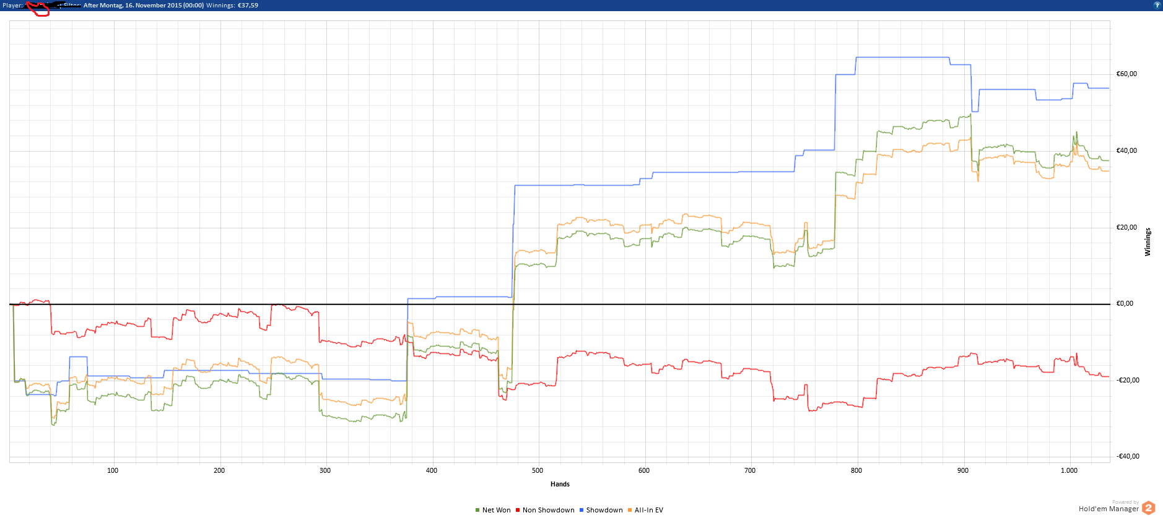
Task: Click the 'After Montag, 16. November 2015' filter text
Action: 144,6
